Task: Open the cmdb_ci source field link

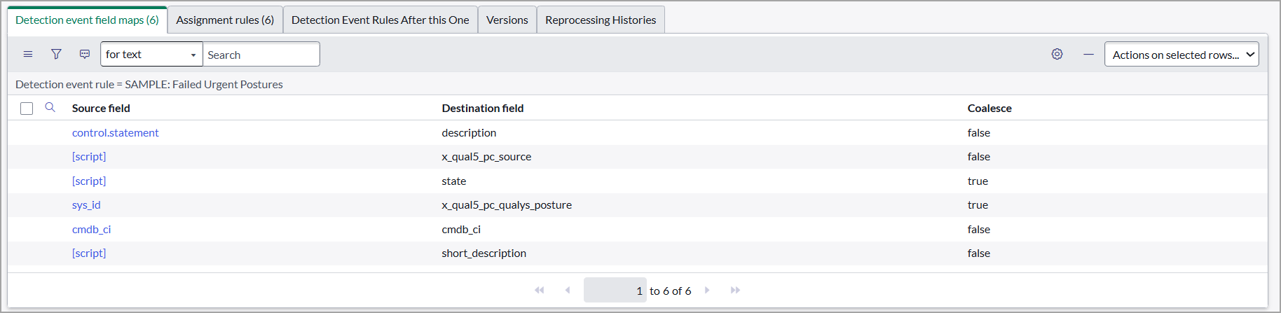Action: pos(91,229)
